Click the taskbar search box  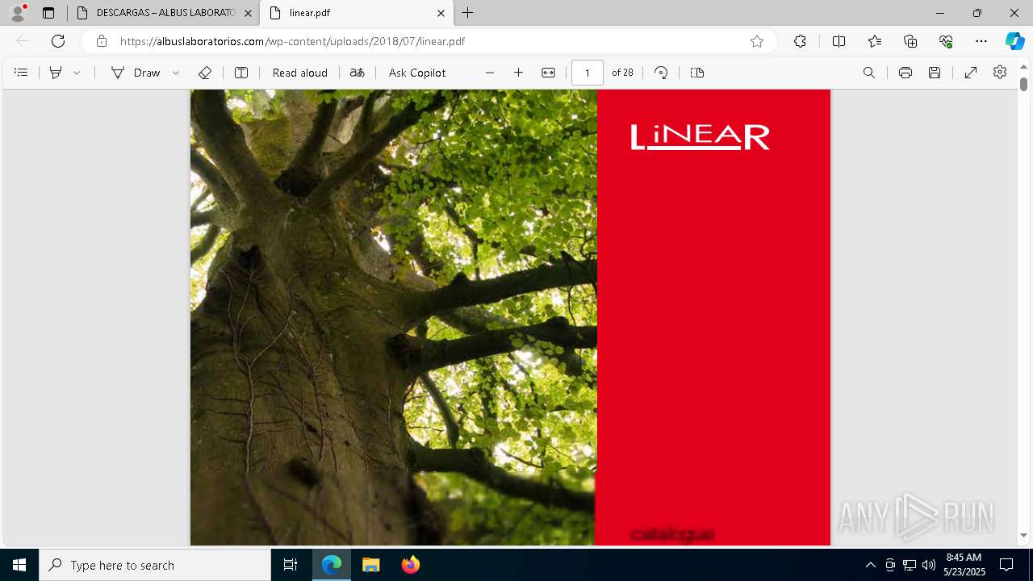tap(155, 565)
